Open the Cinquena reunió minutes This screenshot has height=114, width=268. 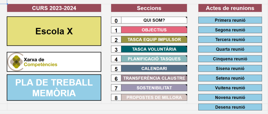click(230, 59)
